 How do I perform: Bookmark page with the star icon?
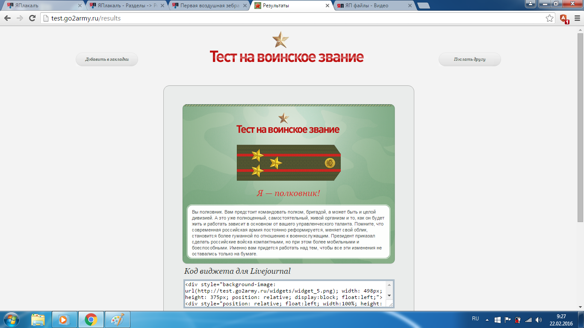[x=549, y=18]
